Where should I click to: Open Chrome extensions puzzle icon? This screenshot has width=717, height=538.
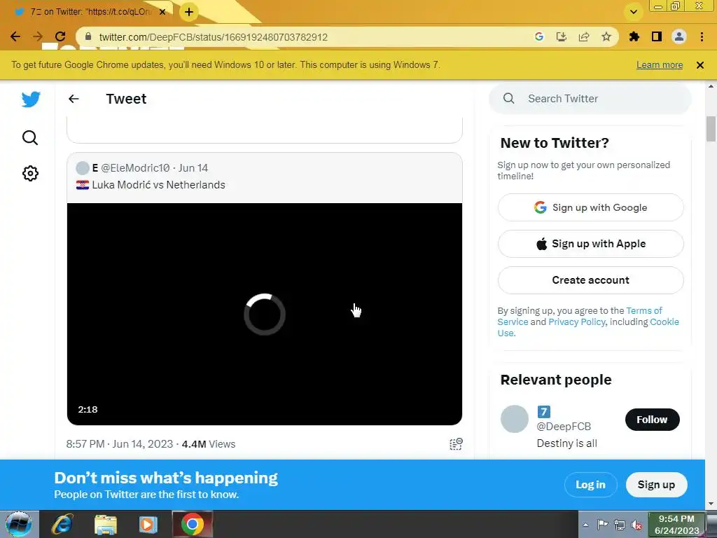(x=634, y=36)
